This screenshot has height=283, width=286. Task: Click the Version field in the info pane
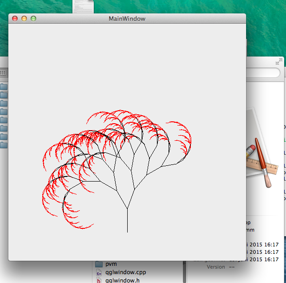(215, 267)
